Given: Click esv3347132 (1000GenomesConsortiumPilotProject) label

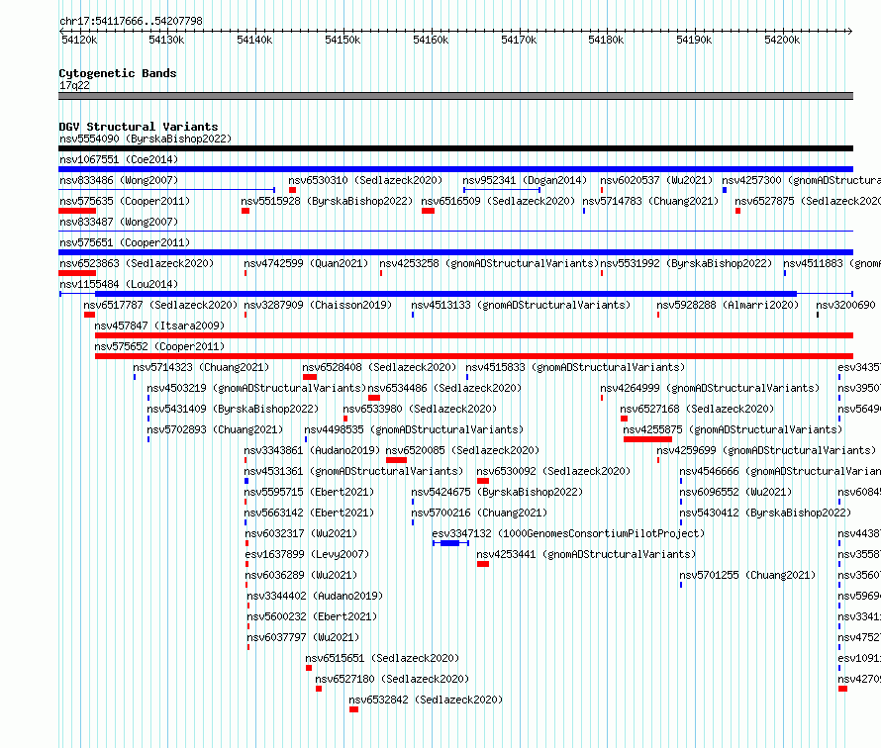Looking at the screenshot, I should tap(568, 533).
